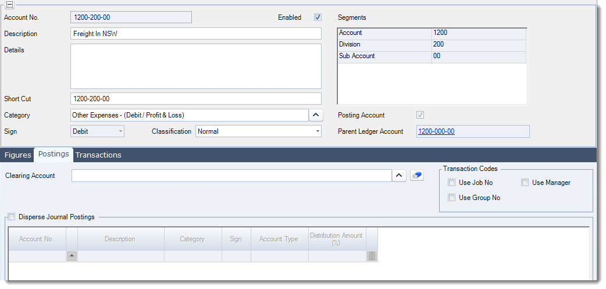Open the Category lookup chevron button
606x289 pixels.
[x=316, y=115]
